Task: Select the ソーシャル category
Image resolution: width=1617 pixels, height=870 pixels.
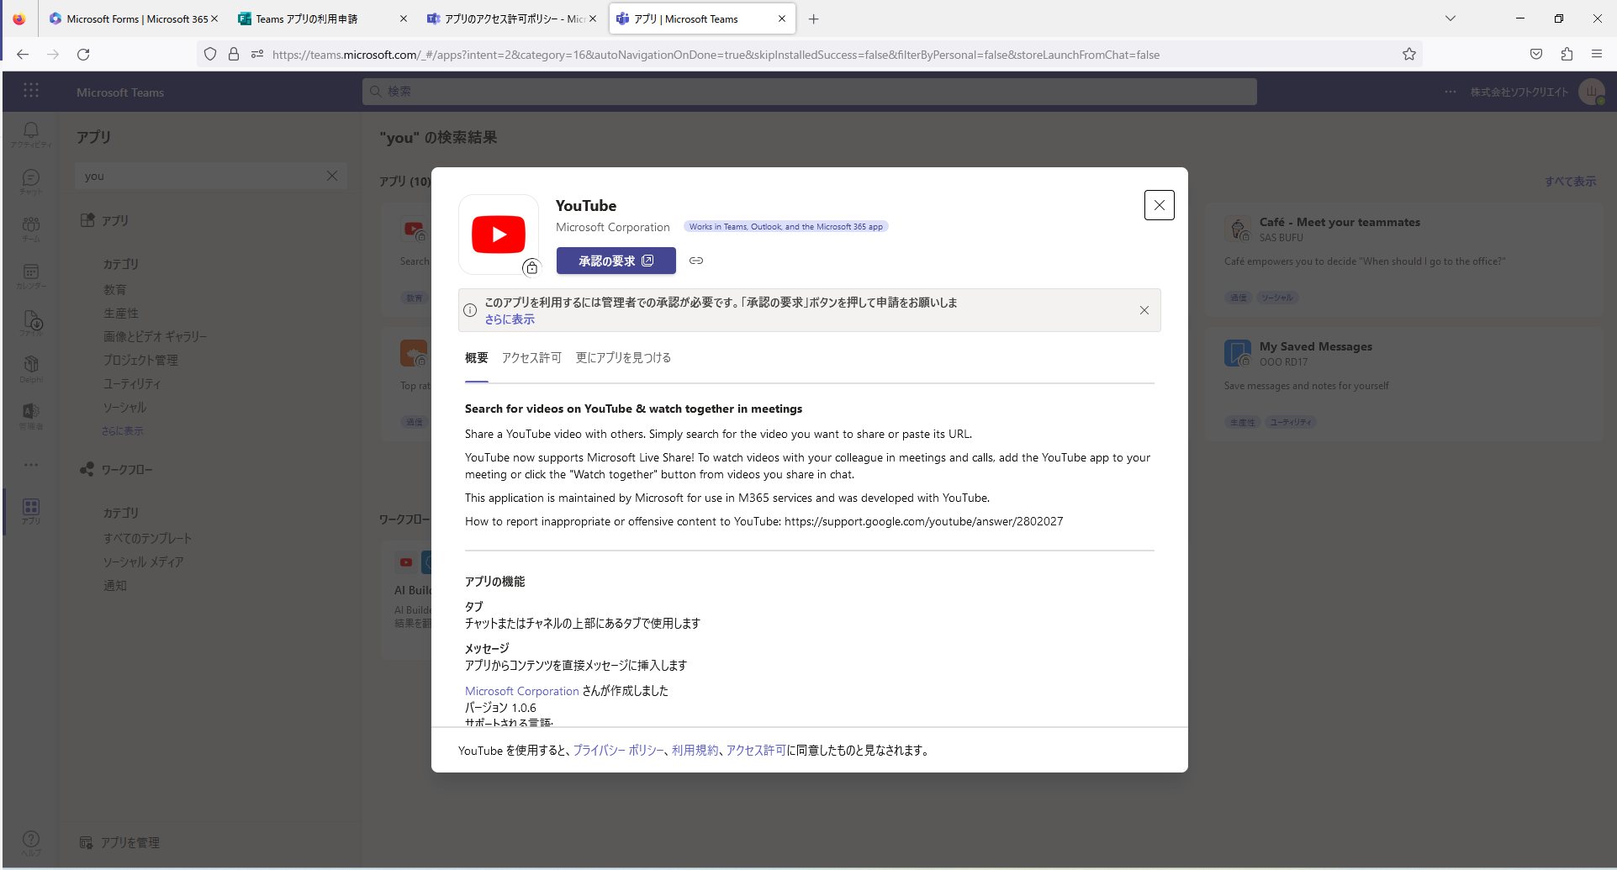Action: click(x=125, y=408)
